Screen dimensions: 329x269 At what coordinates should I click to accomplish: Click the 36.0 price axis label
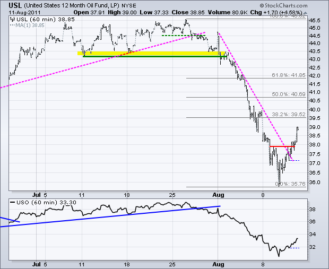point(315,183)
